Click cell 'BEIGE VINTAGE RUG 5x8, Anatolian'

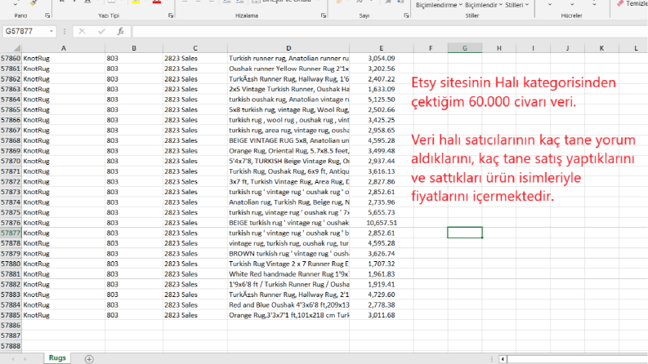(288, 140)
